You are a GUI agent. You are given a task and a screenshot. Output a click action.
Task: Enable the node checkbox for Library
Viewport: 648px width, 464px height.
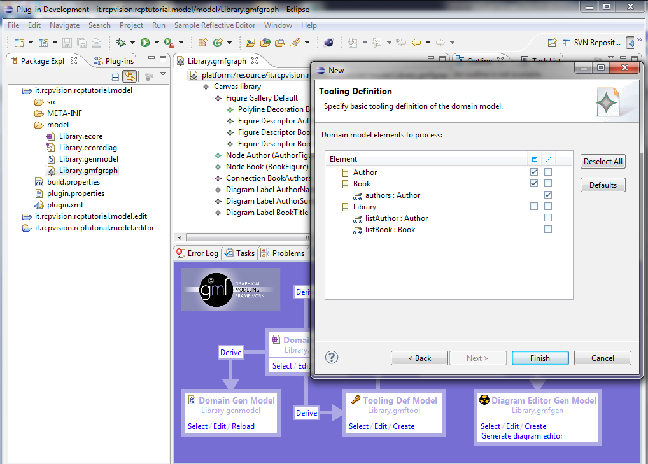pos(534,207)
